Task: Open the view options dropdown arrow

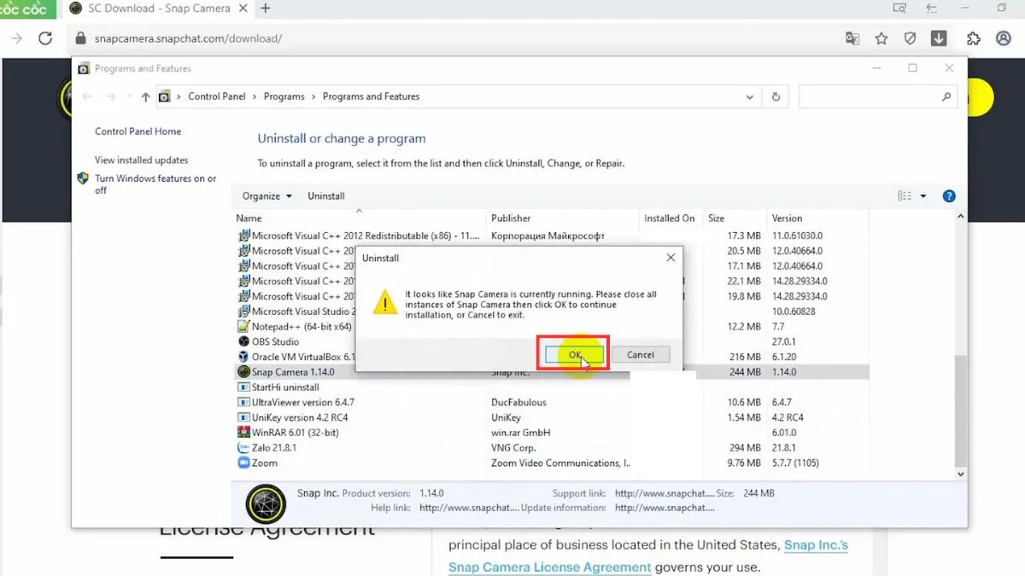Action: click(x=923, y=196)
